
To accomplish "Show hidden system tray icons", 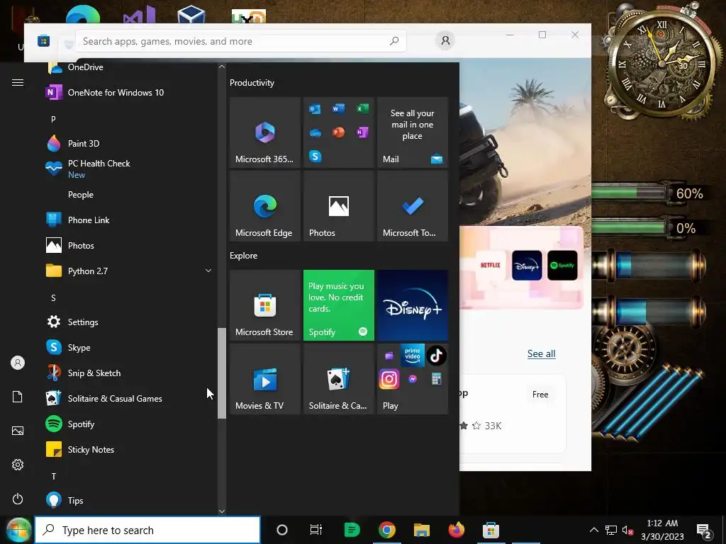I will coord(594,530).
